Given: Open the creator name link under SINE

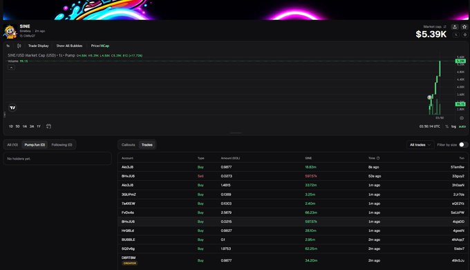Looking at the screenshot, I should coord(25,31).
